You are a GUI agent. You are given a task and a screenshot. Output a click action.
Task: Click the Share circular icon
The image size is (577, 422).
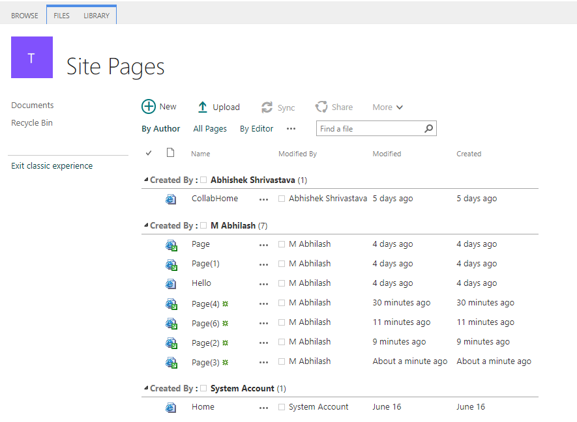pos(321,107)
